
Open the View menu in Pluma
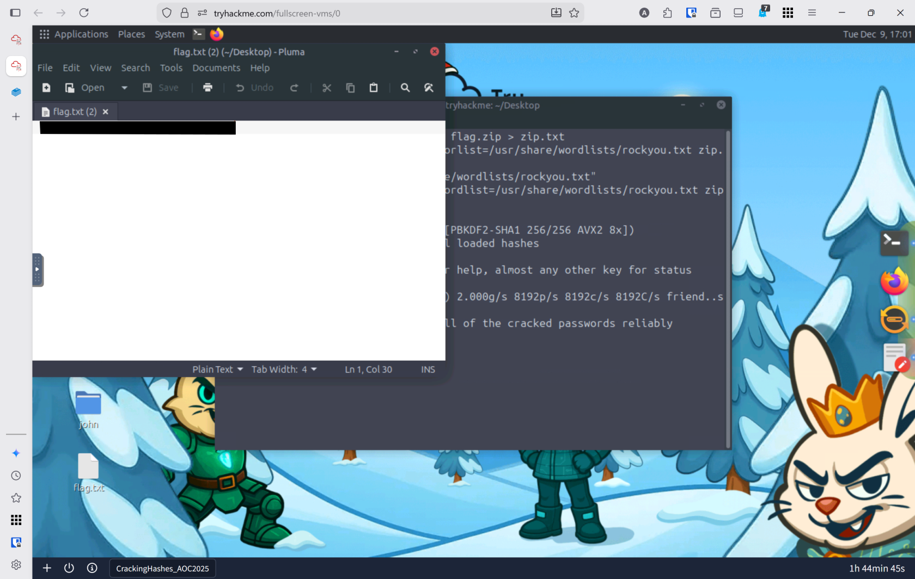[101, 68]
